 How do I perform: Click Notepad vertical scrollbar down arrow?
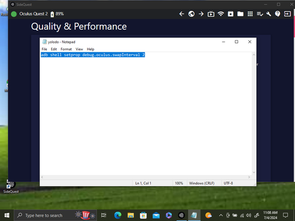point(254,172)
